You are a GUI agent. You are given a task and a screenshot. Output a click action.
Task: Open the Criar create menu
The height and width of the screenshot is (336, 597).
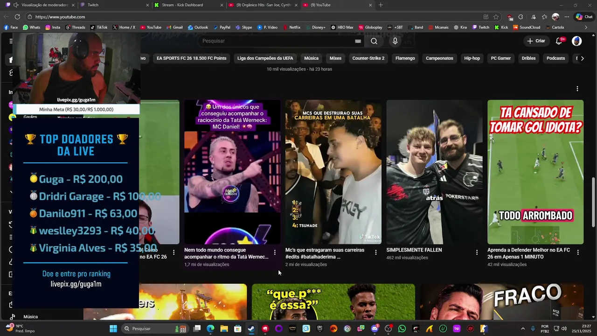coord(536,41)
